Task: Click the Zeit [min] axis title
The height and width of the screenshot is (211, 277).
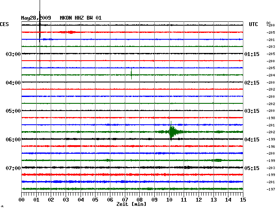Action: click(131, 204)
